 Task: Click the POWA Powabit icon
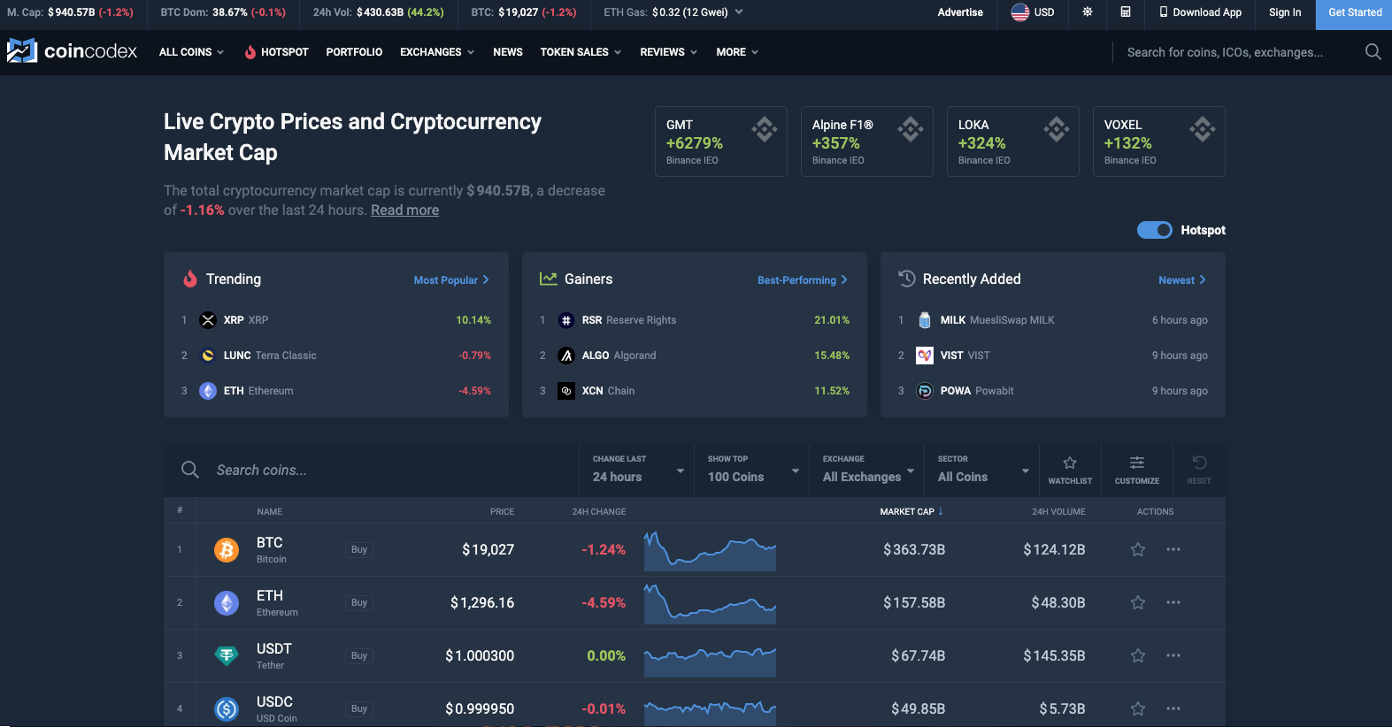coord(925,391)
